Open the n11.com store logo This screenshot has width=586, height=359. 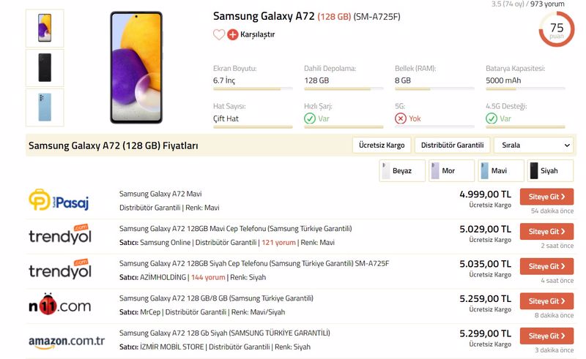pos(60,304)
